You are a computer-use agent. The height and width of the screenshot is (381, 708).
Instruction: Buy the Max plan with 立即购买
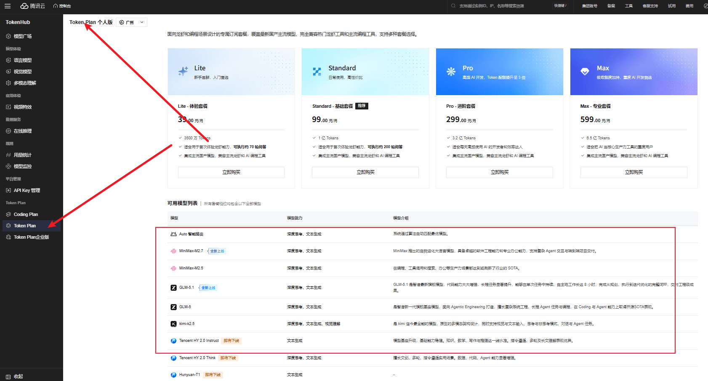point(633,172)
